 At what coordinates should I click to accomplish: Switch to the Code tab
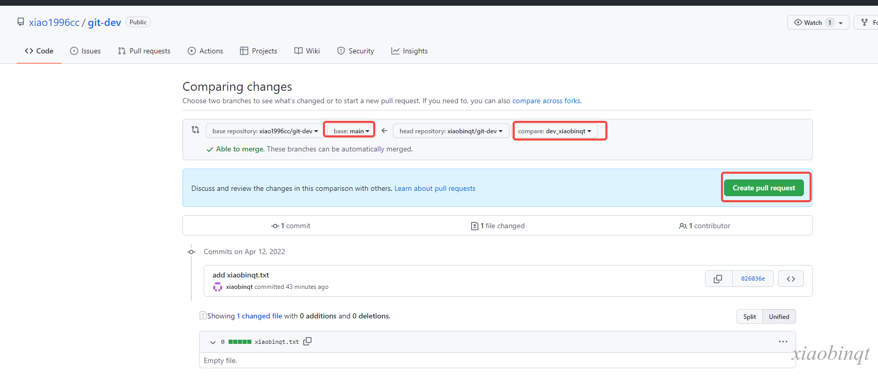(39, 51)
